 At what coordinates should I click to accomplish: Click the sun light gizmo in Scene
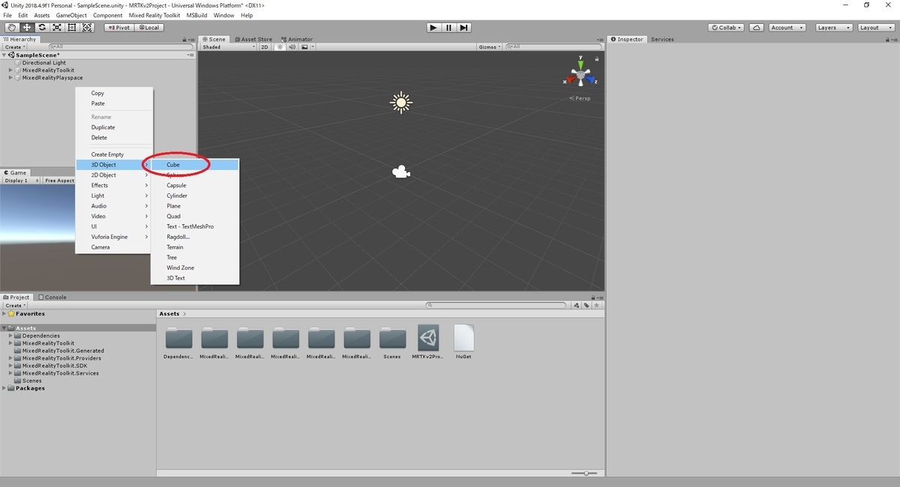point(401,102)
